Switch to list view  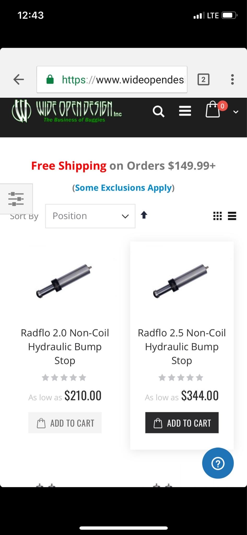(232, 216)
